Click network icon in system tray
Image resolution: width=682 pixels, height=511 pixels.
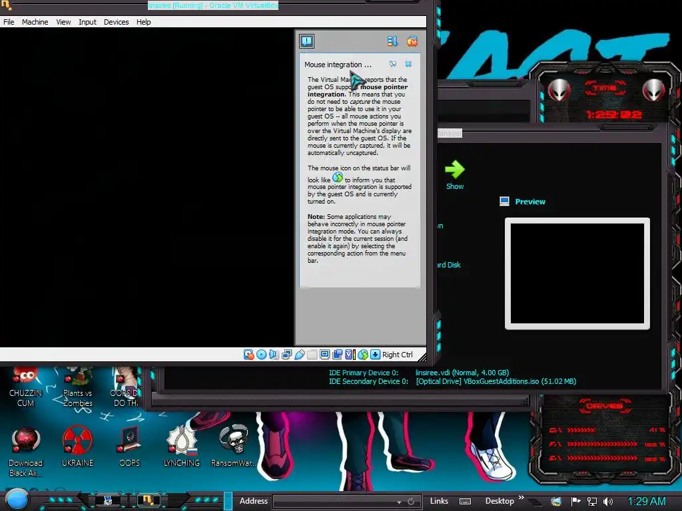(x=592, y=502)
